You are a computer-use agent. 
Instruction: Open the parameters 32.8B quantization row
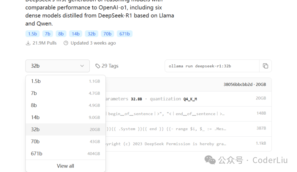pyautogui.click(x=189, y=99)
